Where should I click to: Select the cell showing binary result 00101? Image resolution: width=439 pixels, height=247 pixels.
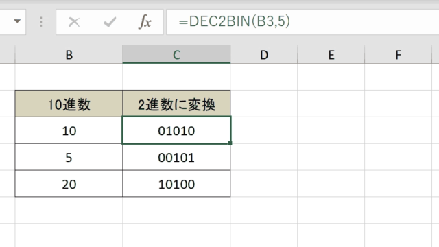coord(176,157)
